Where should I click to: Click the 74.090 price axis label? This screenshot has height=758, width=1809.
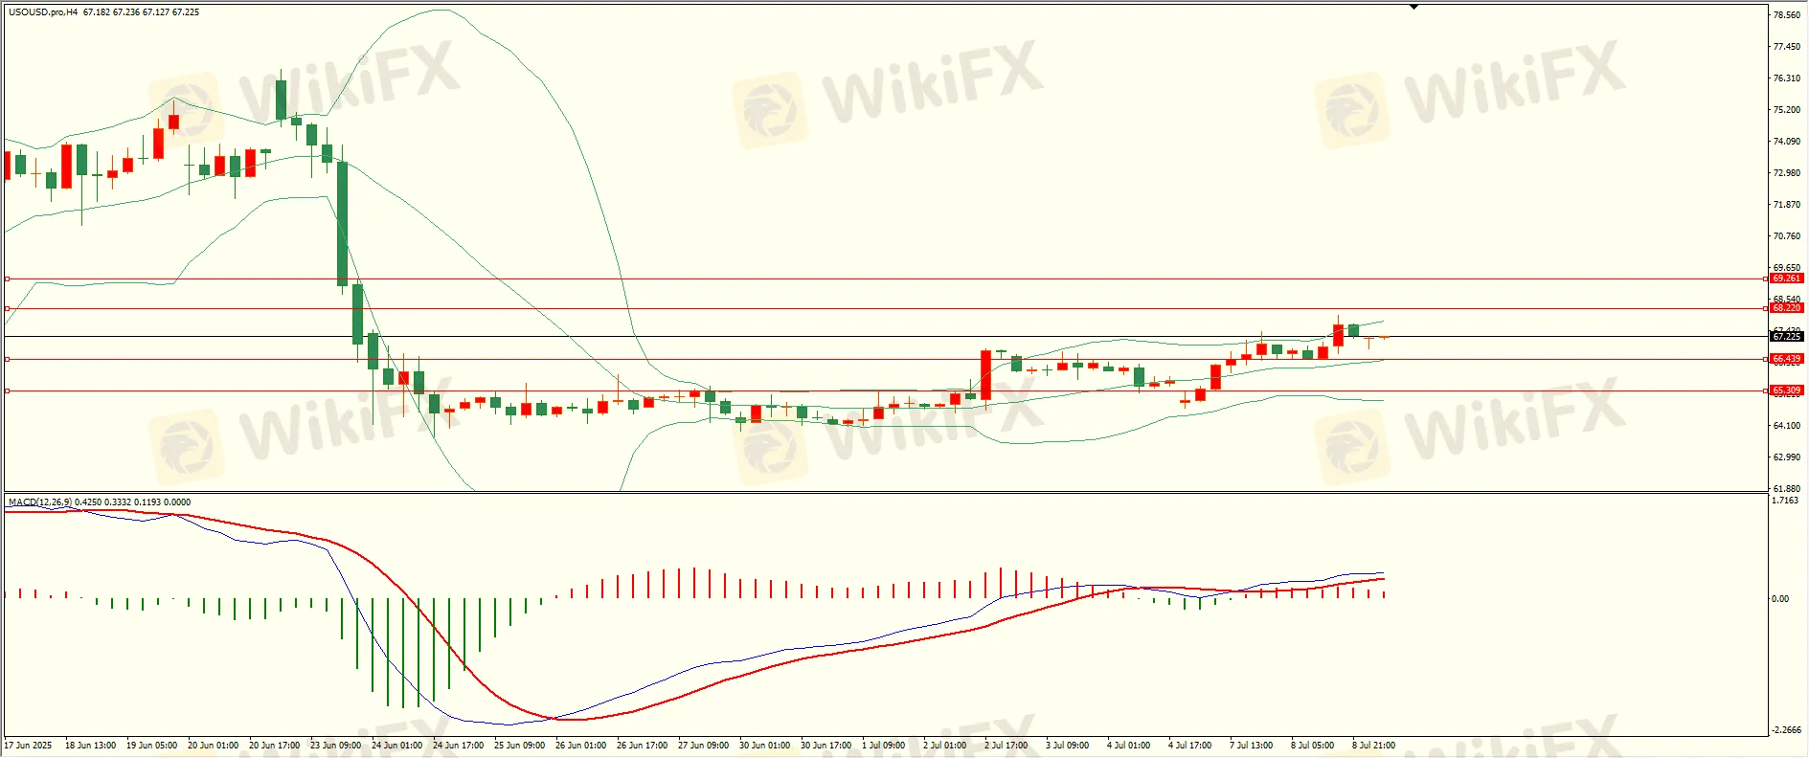[x=1787, y=142]
